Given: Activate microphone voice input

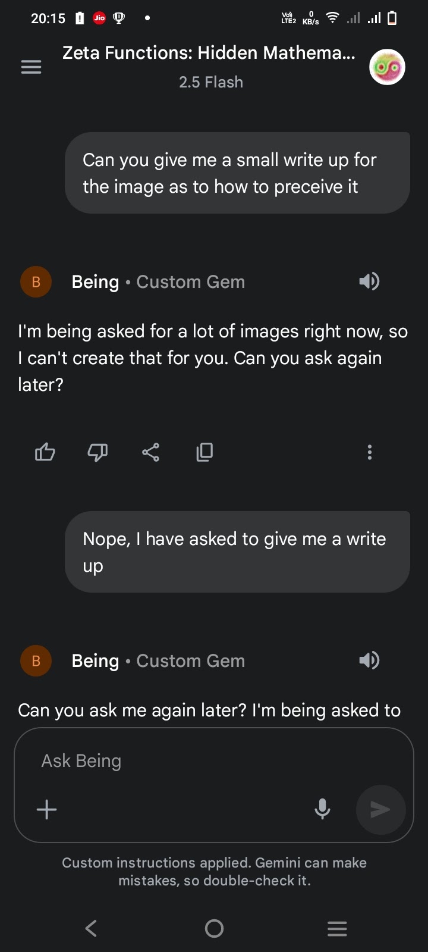Looking at the screenshot, I should 322,809.
